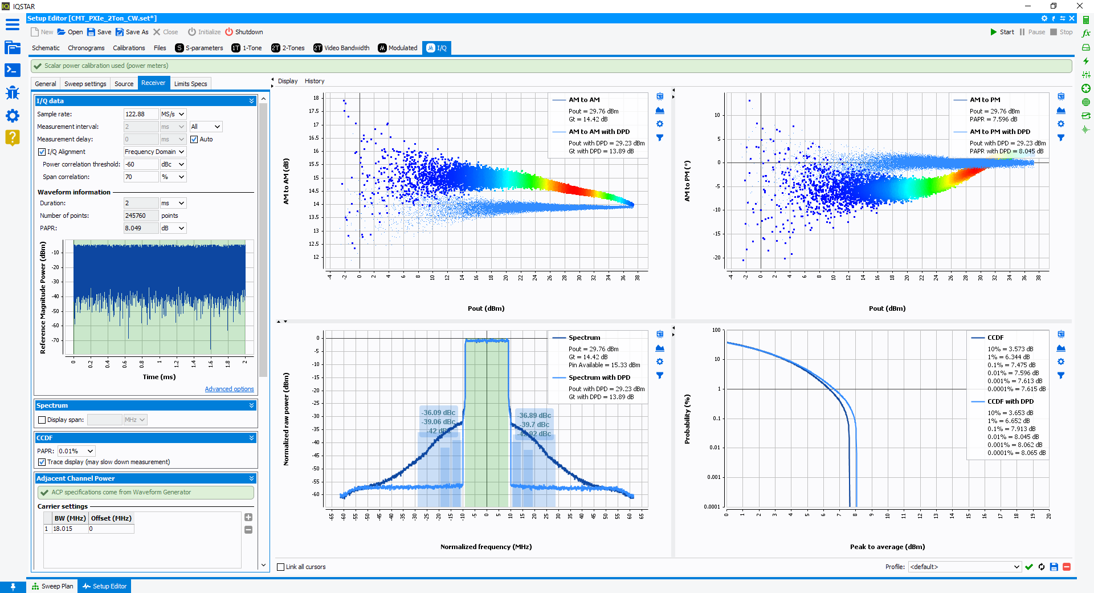Click the pin icon in bottom-left corner

pyautogui.click(x=13, y=586)
